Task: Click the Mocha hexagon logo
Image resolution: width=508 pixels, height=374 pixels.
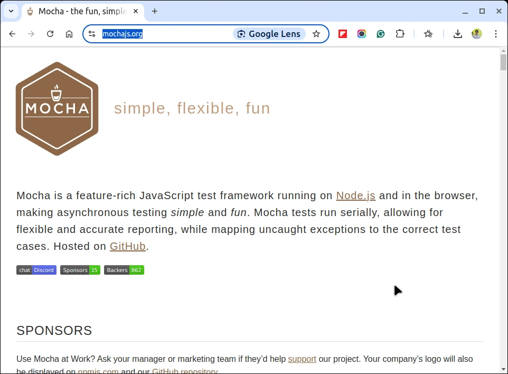Action: tap(57, 109)
